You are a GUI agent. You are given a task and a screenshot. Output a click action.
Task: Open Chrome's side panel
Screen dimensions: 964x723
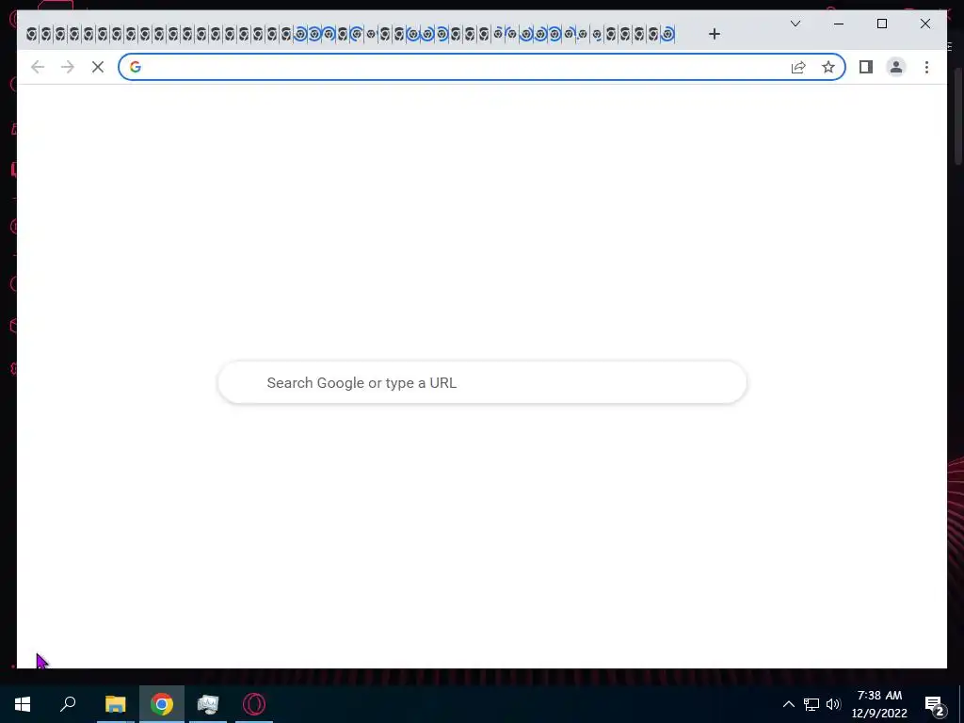click(x=866, y=67)
